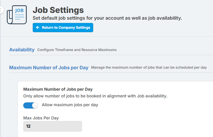Toggle the Allow maximum jobs per day switch
This screenshot has height=137, width=213.
(x=31, y=105)
